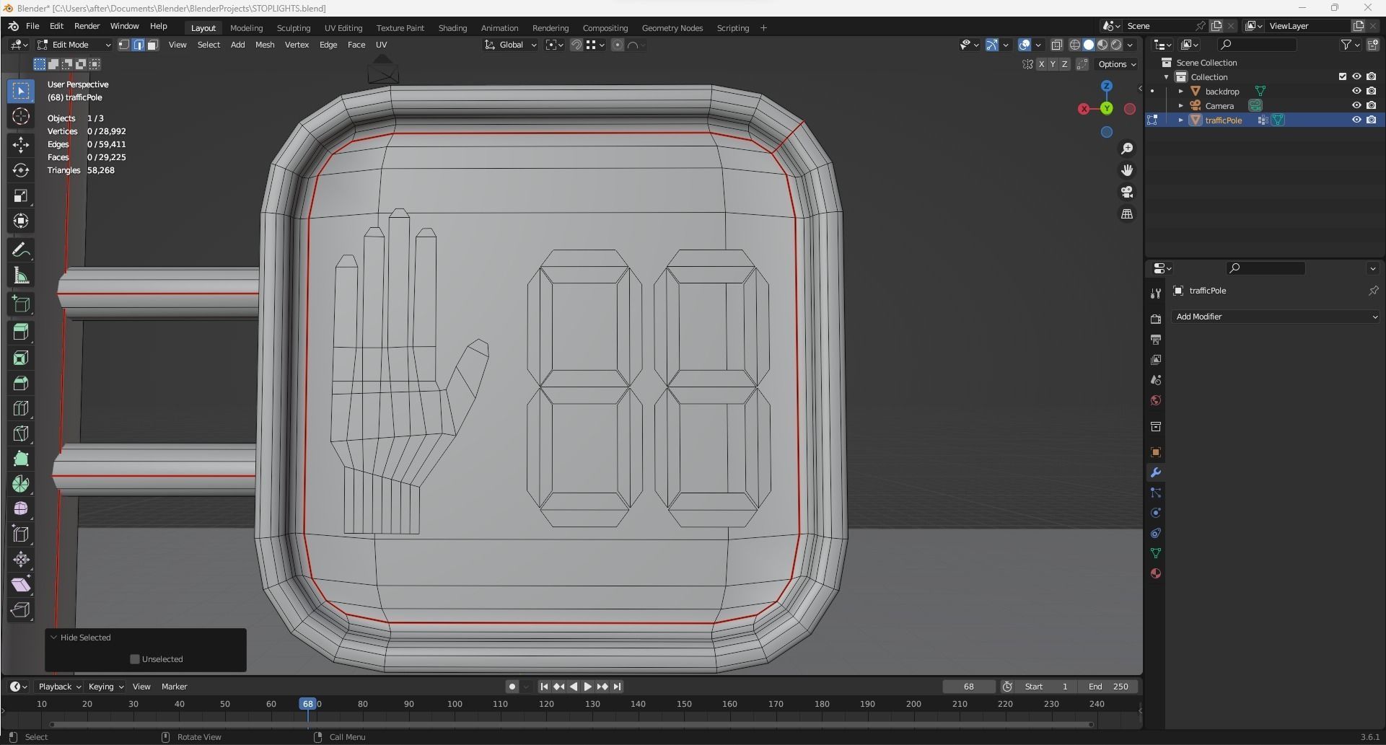The height and width of the screenshot is (745, 1386).
Task: Select the Select Box tool
Action: (x=21, y=92)
